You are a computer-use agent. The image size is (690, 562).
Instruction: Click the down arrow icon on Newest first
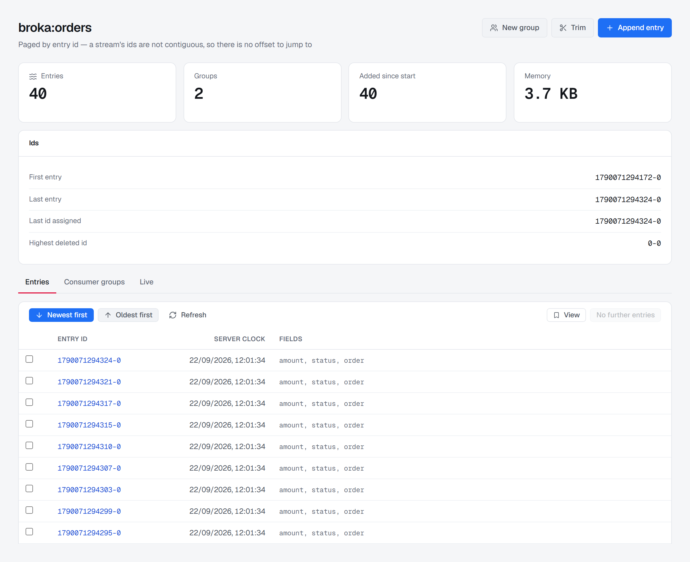tap(39, 315)
